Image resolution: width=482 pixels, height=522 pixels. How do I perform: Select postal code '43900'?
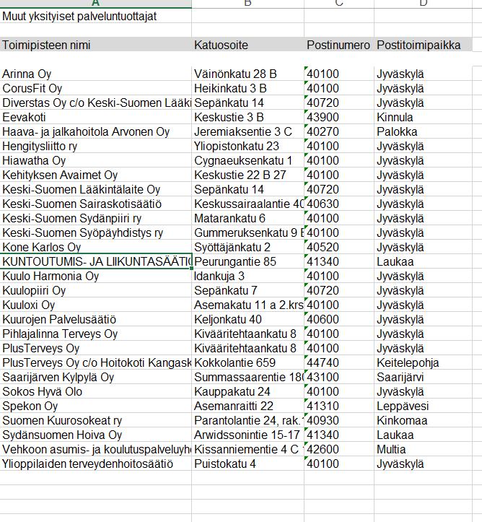[339, 117]
